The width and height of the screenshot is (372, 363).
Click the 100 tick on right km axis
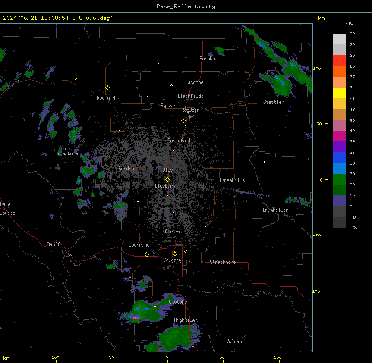point(317,68)
